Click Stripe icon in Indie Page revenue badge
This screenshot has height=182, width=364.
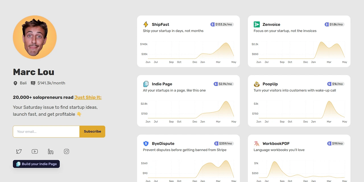pos(216,84)
